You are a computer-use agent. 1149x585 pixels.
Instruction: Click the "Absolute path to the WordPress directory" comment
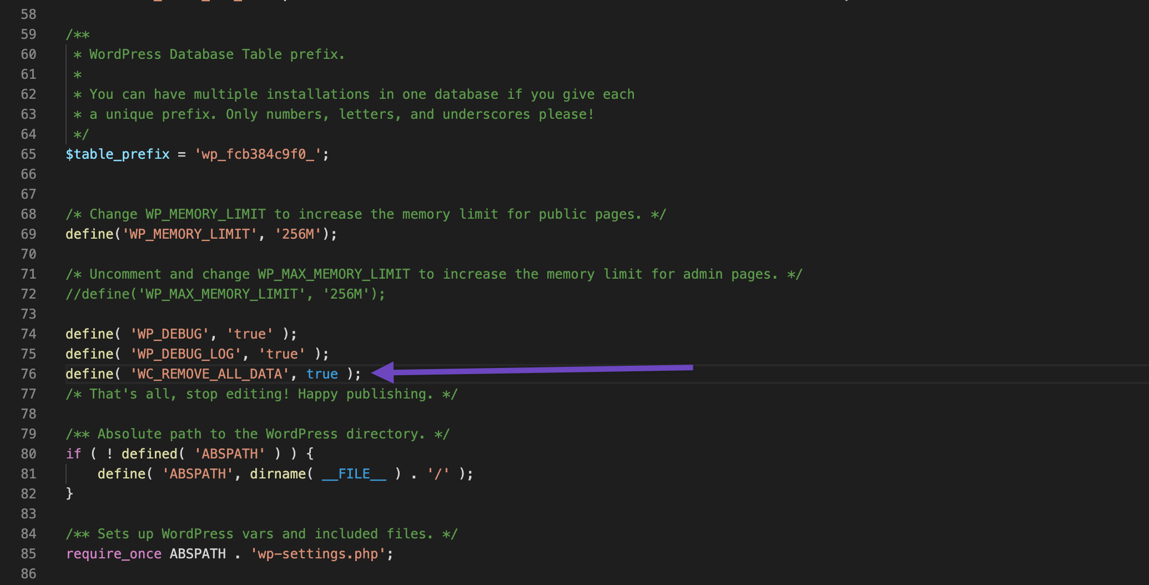coord(258,434)
